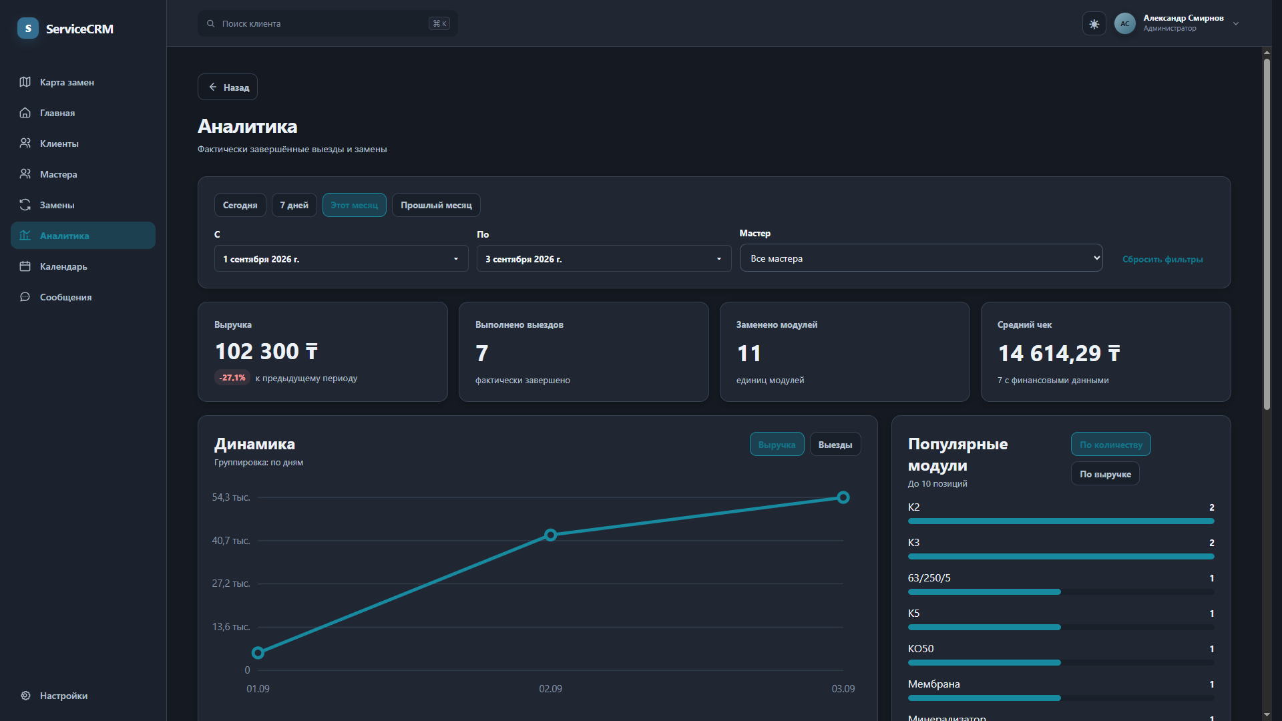Image resolution: width=1282 pixels, height=721 pixels.
Task: Select the Прошлый месяц period tab
Action: pos(436,205)
